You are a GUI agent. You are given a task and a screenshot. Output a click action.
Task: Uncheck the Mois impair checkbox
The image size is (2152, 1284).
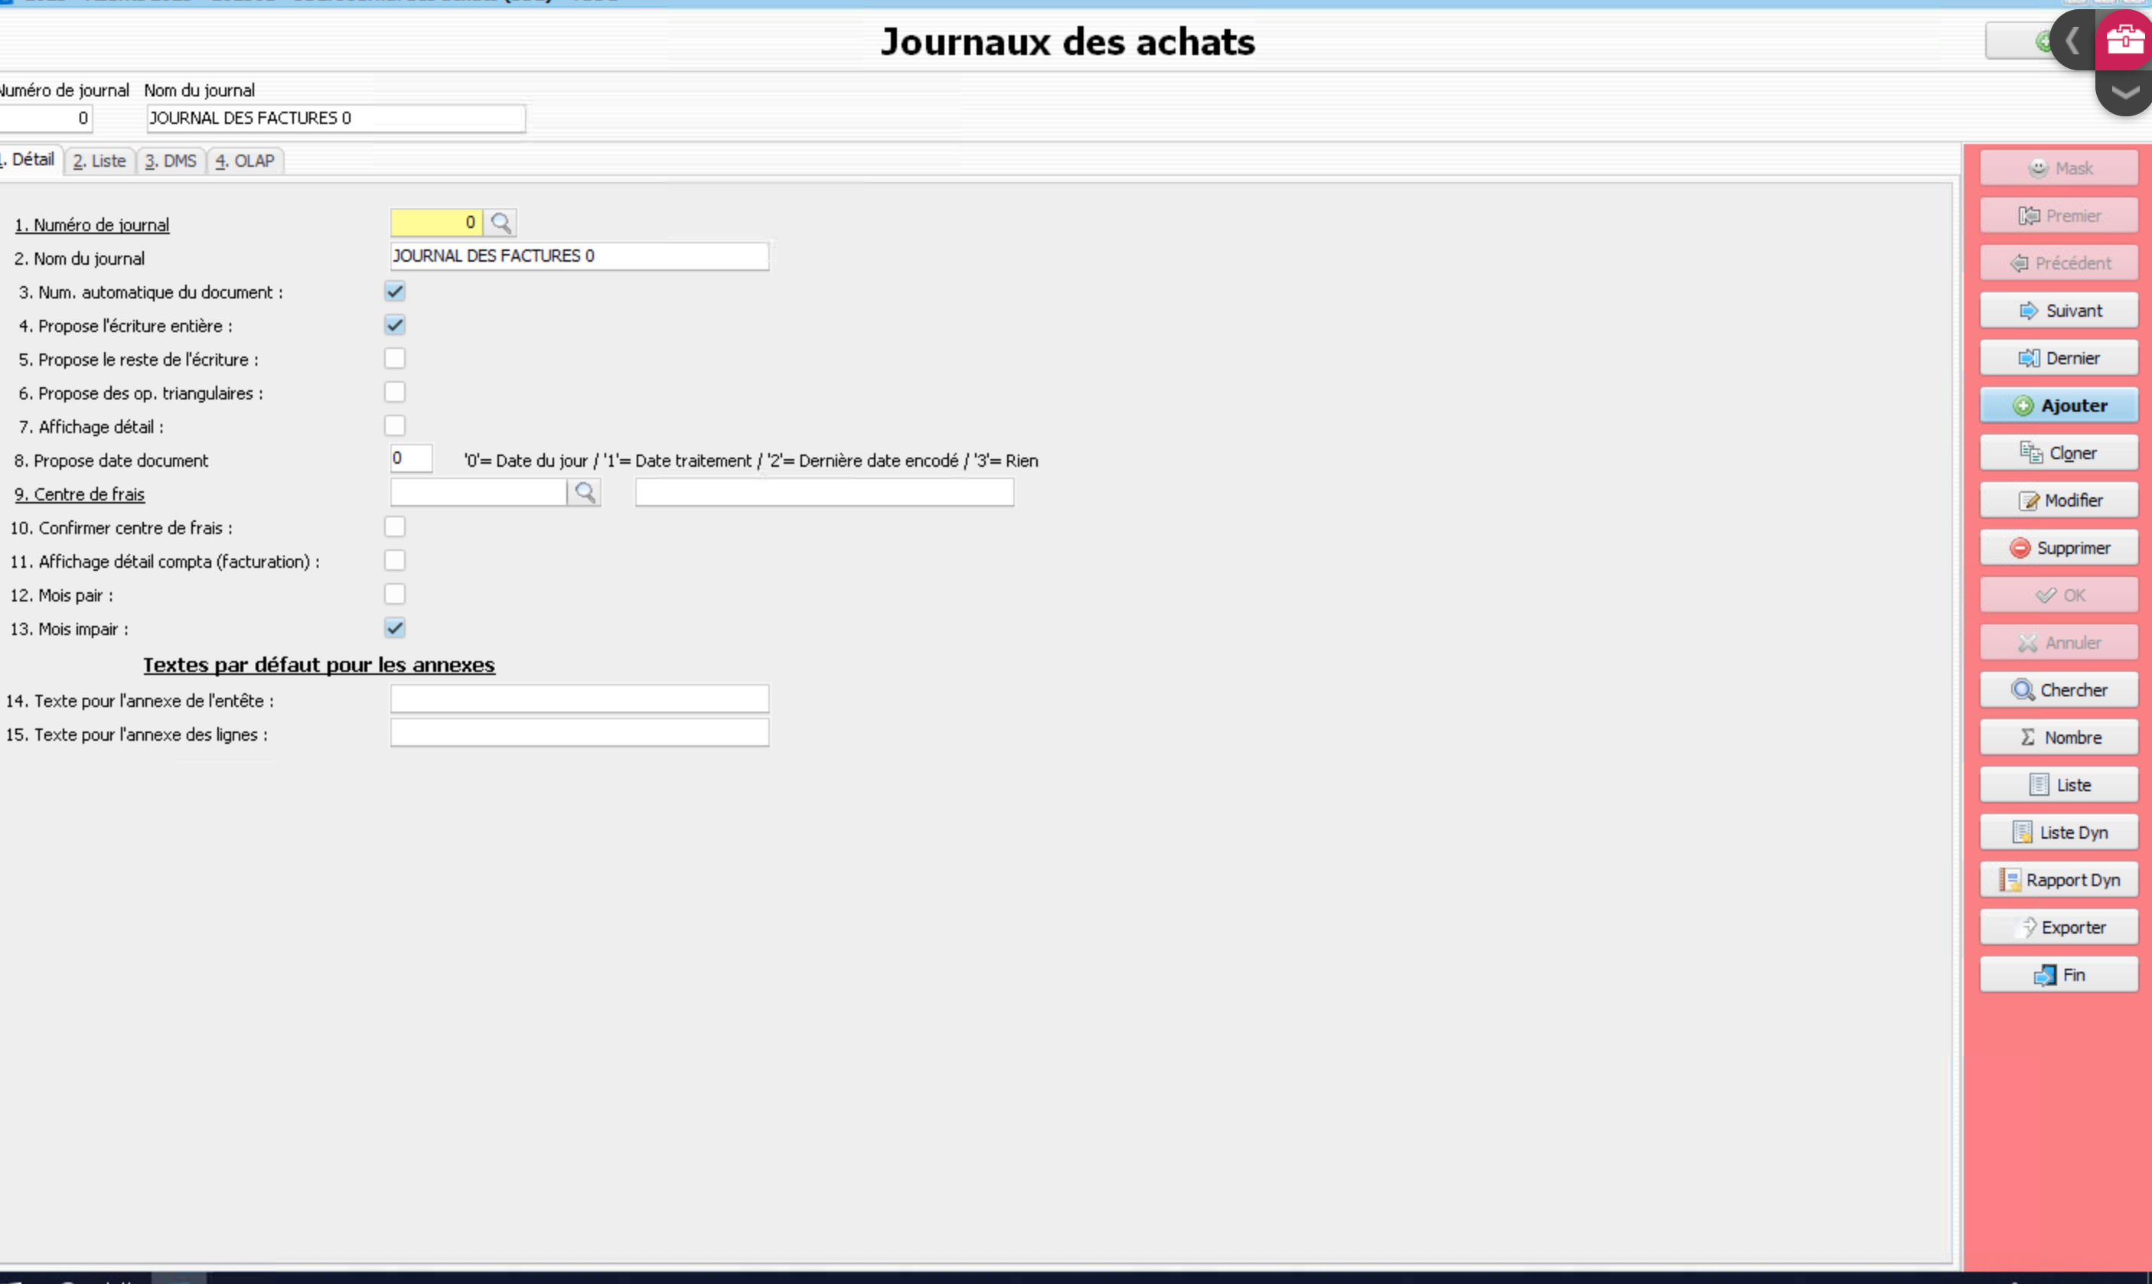395,628
